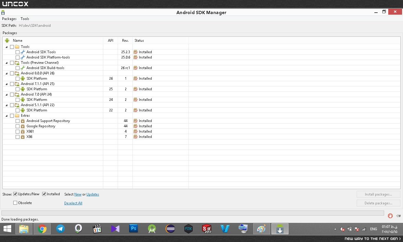Click the folder icon of the Tools group
403x242 pixels.
pyautogui.click(x=17, y=47)
